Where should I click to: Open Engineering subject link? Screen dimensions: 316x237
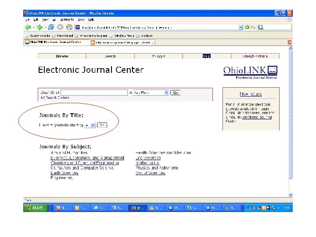(x=62, y=178)
